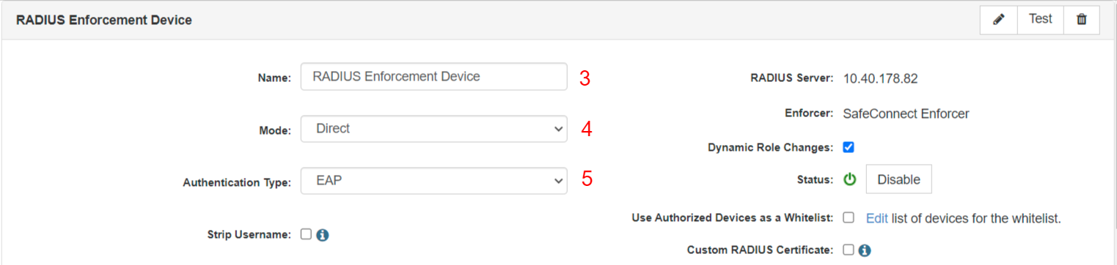Toggle the Strip Username checkbox
This screenshot has height=265, width=1117.
coord(306,234)
